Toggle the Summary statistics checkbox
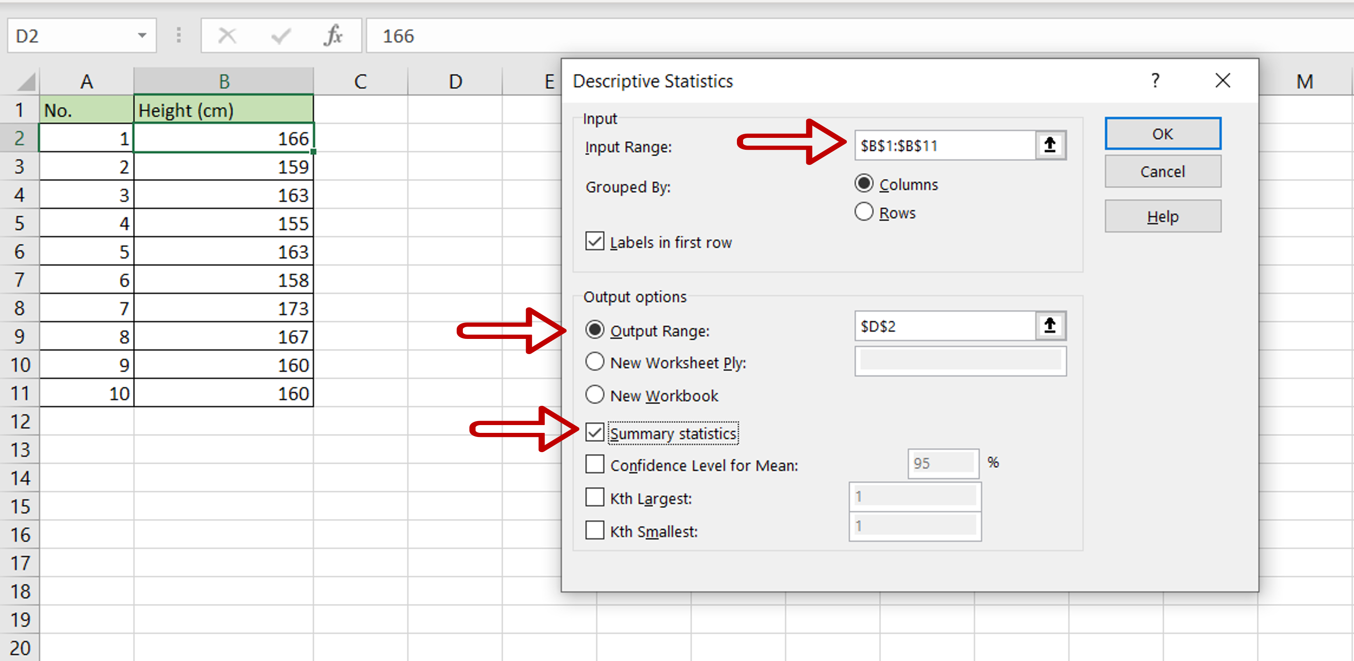 tap(595, 433)
